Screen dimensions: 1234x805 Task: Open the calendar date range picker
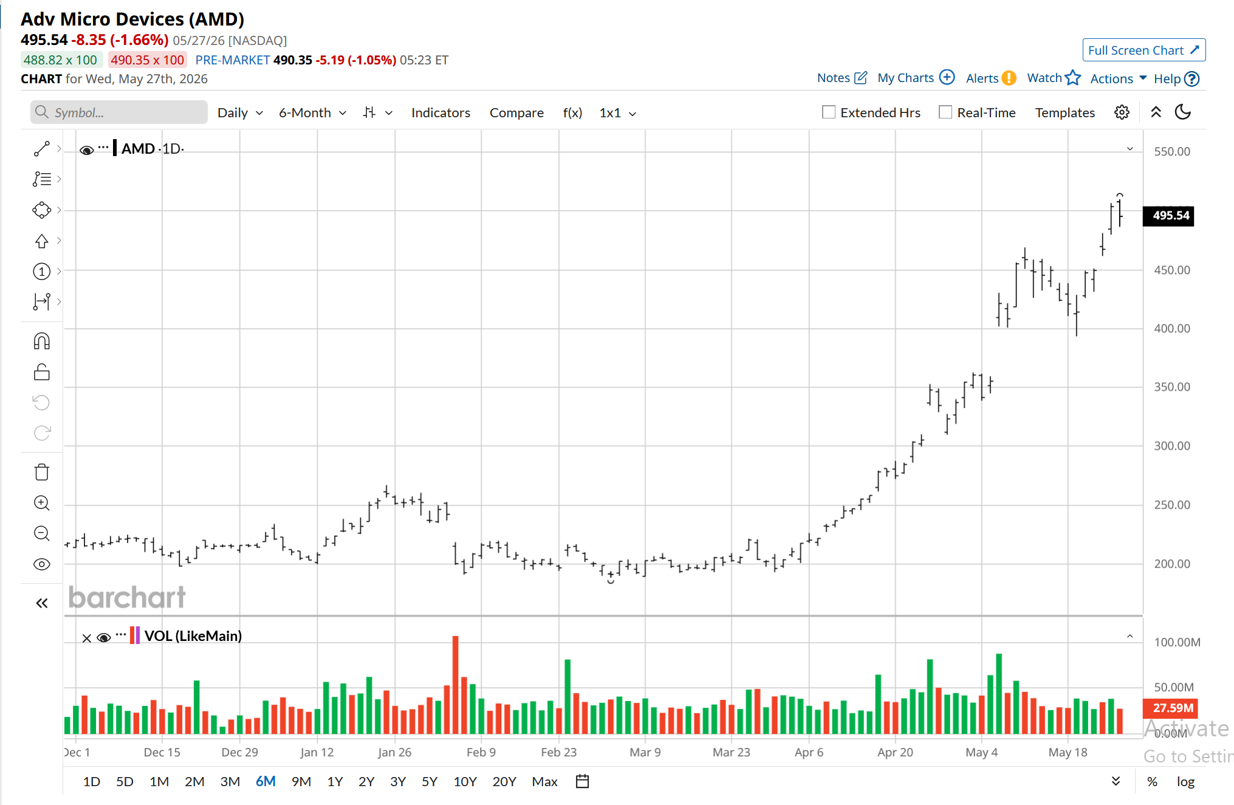click(582, 781)
